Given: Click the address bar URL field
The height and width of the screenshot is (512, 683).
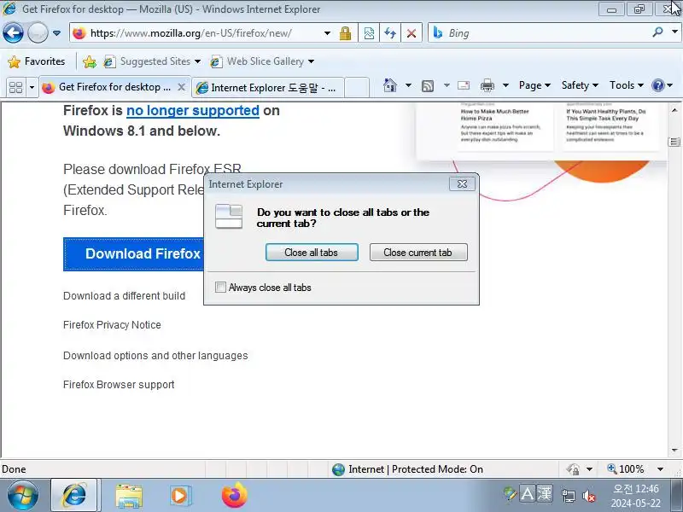Looking at the screenshot, I should pyautogui.click(x=196, y=33).
